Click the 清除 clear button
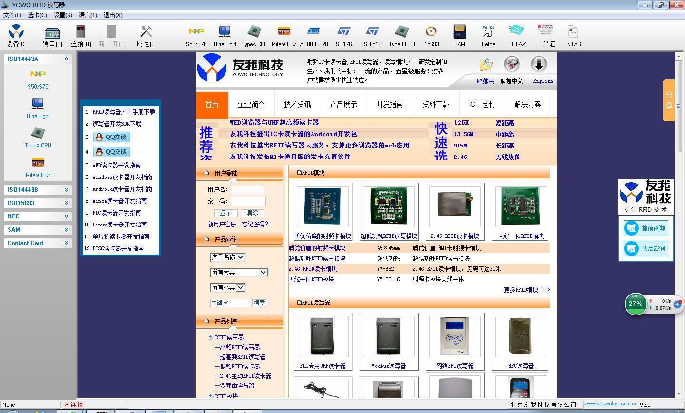 [x=253, y=213]
